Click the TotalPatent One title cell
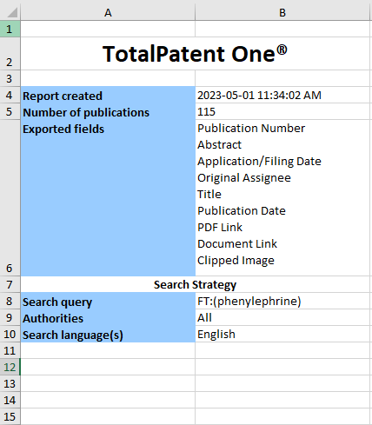372x425 pixels. pos(196,54)
